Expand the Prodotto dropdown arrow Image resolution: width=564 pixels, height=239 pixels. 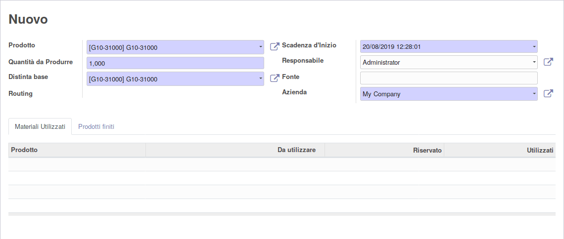coord(260,47)
